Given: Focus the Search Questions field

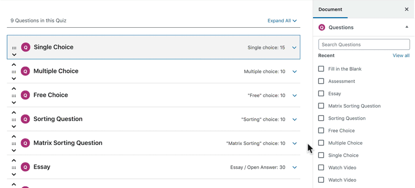Looking at the screenshot, I should tap(364, 44).
